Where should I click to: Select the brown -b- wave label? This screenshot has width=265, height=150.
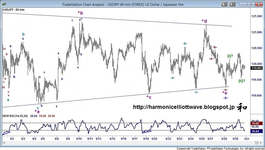tap(215, 47)
